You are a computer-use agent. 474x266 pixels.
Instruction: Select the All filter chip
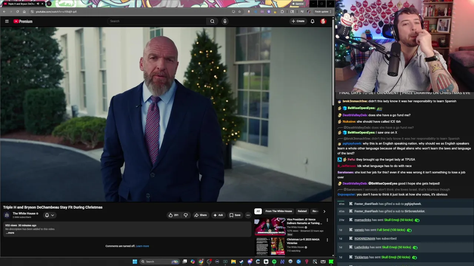click(258, 211)
